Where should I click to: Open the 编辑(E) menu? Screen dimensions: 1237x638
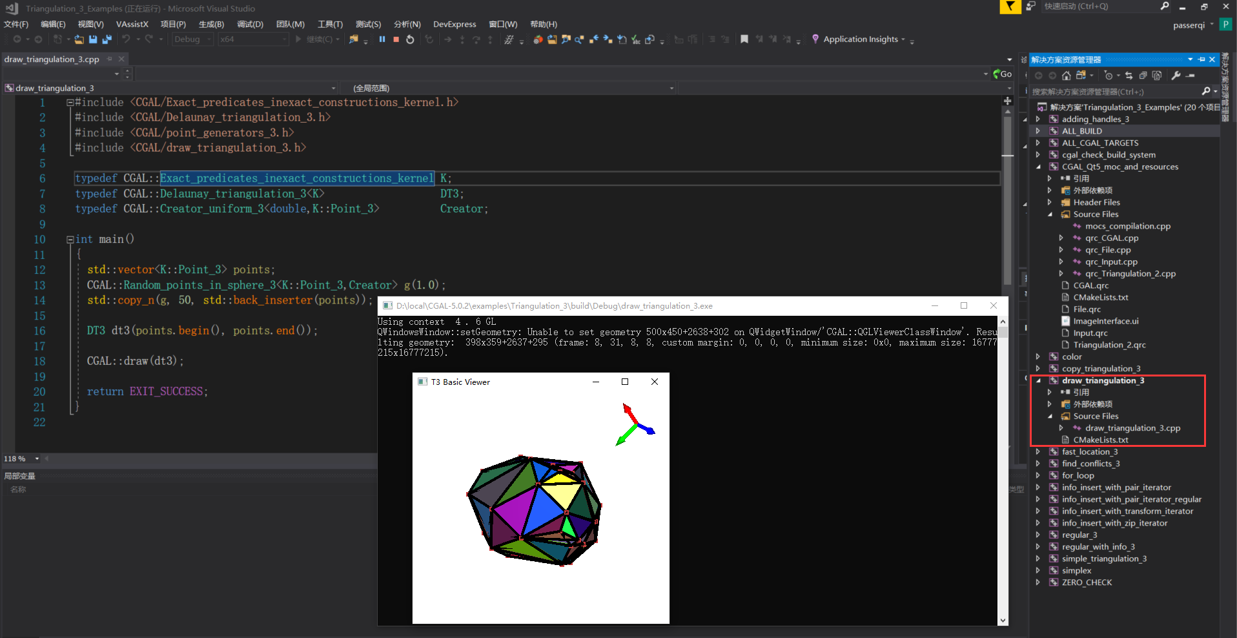(53, 25)
